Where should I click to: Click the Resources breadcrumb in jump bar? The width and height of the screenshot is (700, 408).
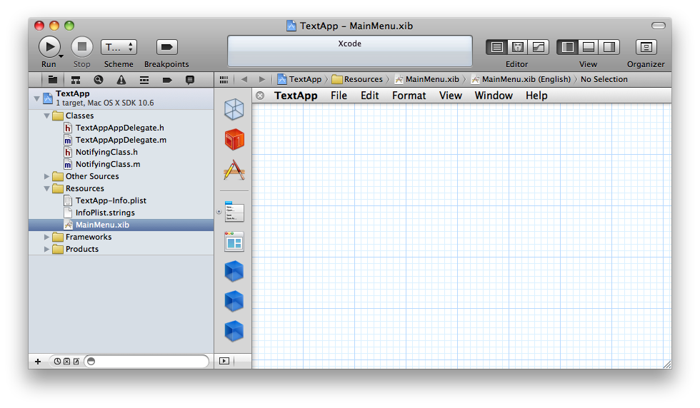click(357, 79)
